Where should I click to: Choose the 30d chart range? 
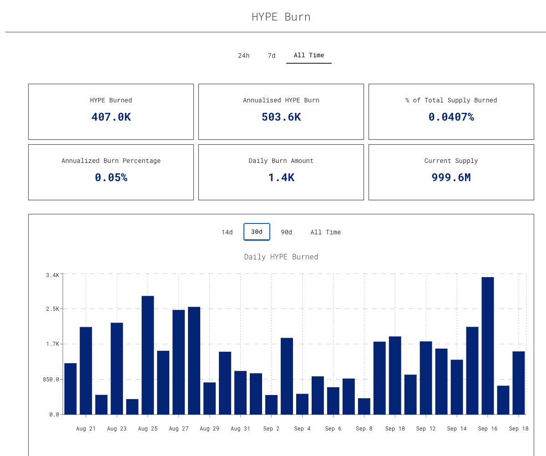pos(257,232)
